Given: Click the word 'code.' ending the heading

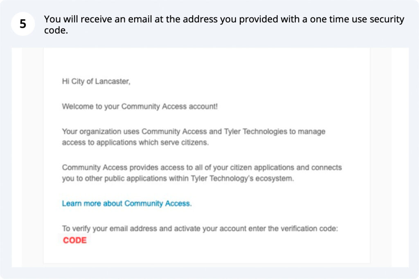Looking at the screenshot, I should click(56, 30).
